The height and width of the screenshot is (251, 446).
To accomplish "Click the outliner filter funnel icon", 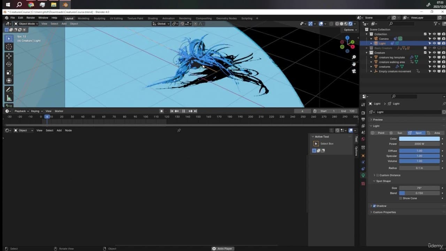I will pyautogui.click(x=436, y=23).
